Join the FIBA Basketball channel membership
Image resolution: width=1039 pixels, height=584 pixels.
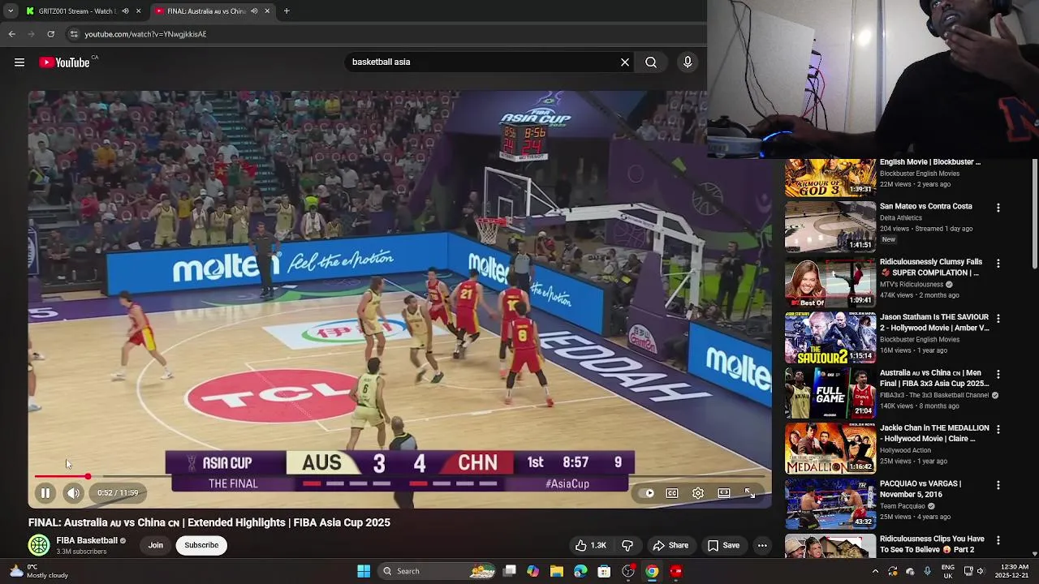pyautogui.click(x=156, y=545)
